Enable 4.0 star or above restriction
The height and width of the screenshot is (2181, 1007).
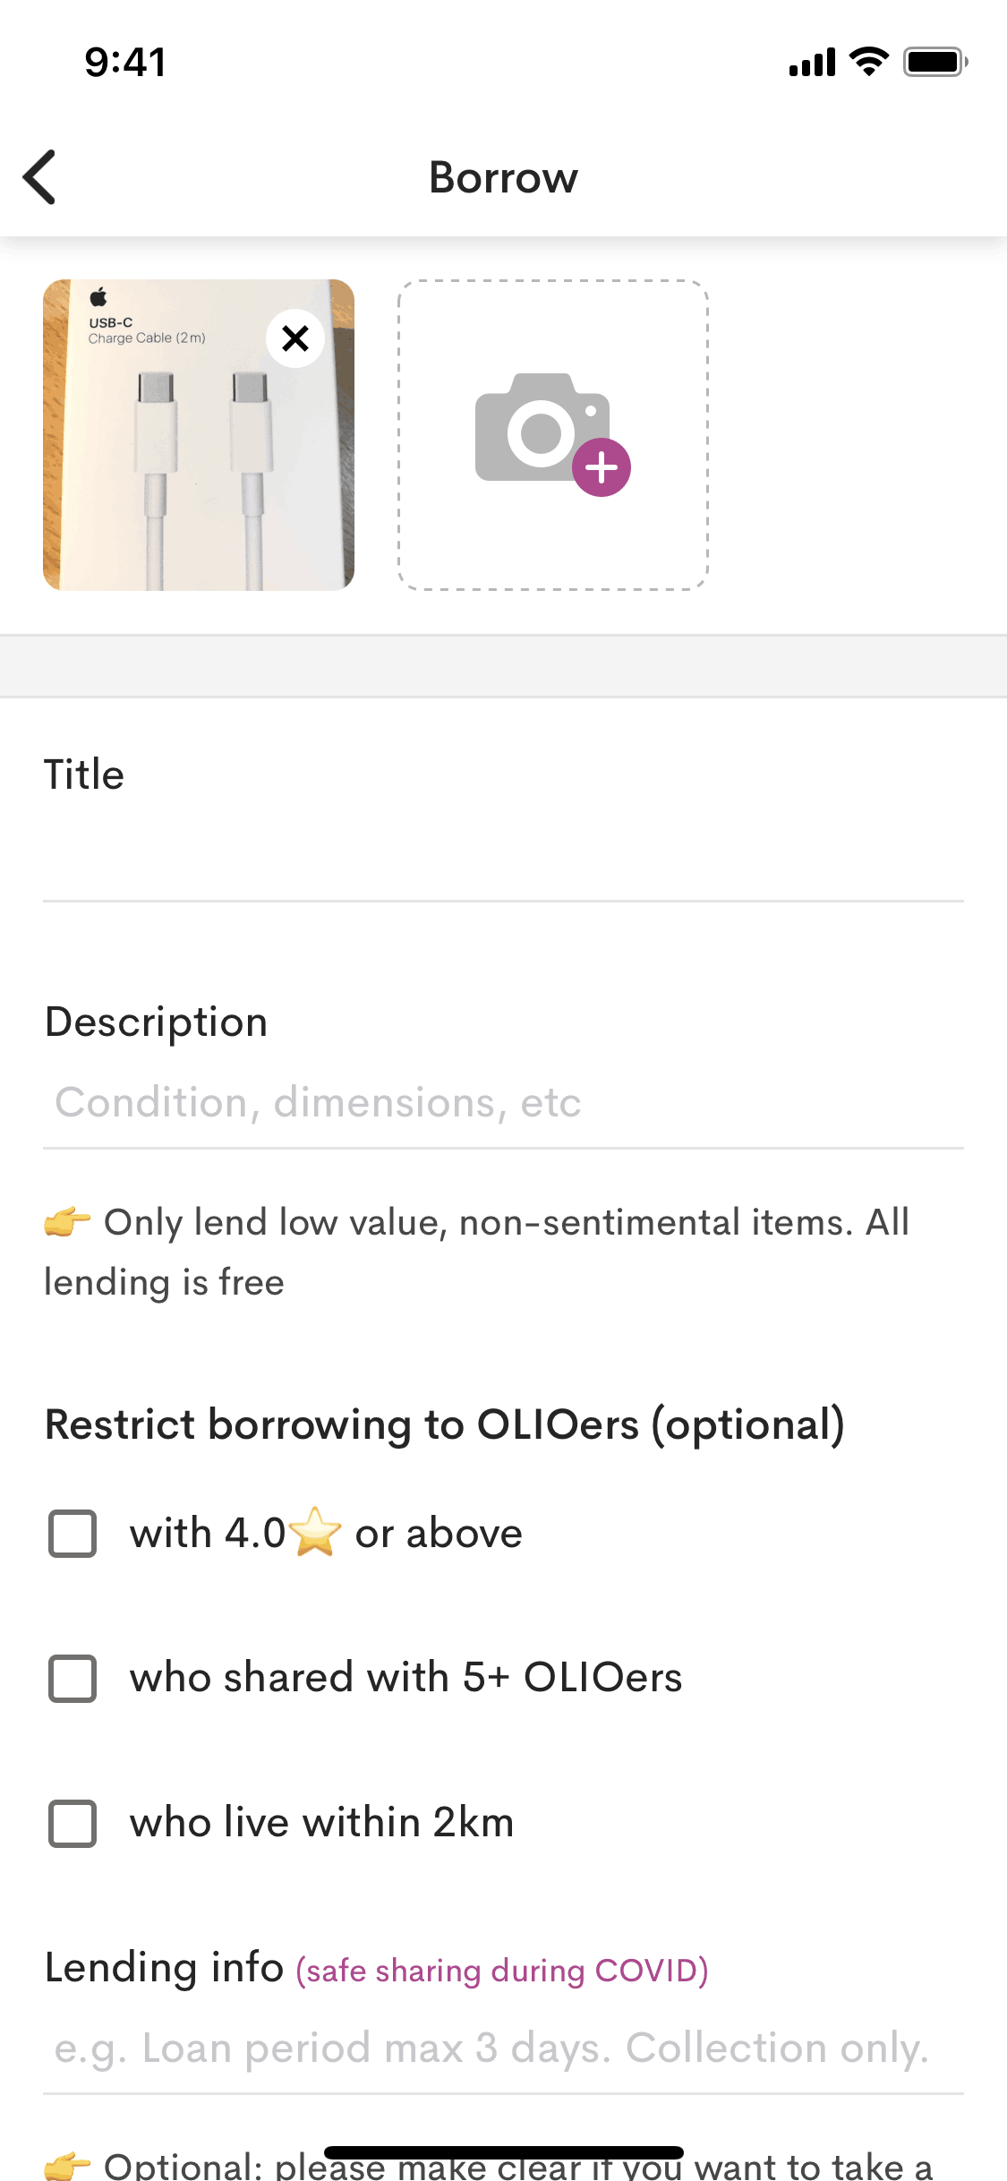(73, 1534)
